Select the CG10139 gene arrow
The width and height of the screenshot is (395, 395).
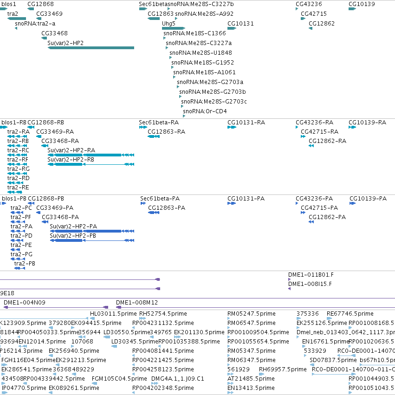click(x=352, y=9)
